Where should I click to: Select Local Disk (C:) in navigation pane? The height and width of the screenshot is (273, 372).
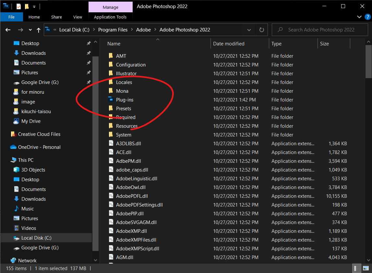click(x=36, y=238)
